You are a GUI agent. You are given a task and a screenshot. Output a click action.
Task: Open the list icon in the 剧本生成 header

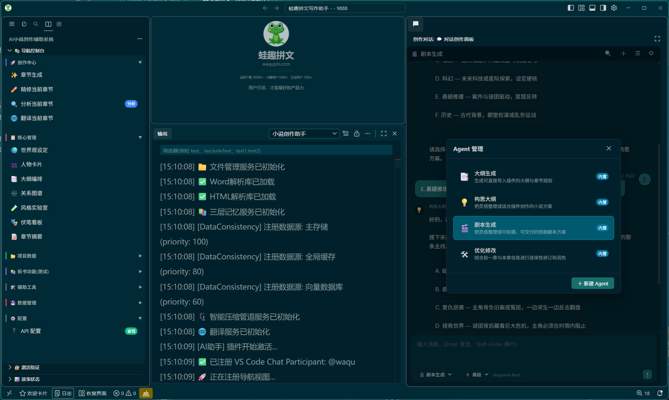tap(638, 53)
